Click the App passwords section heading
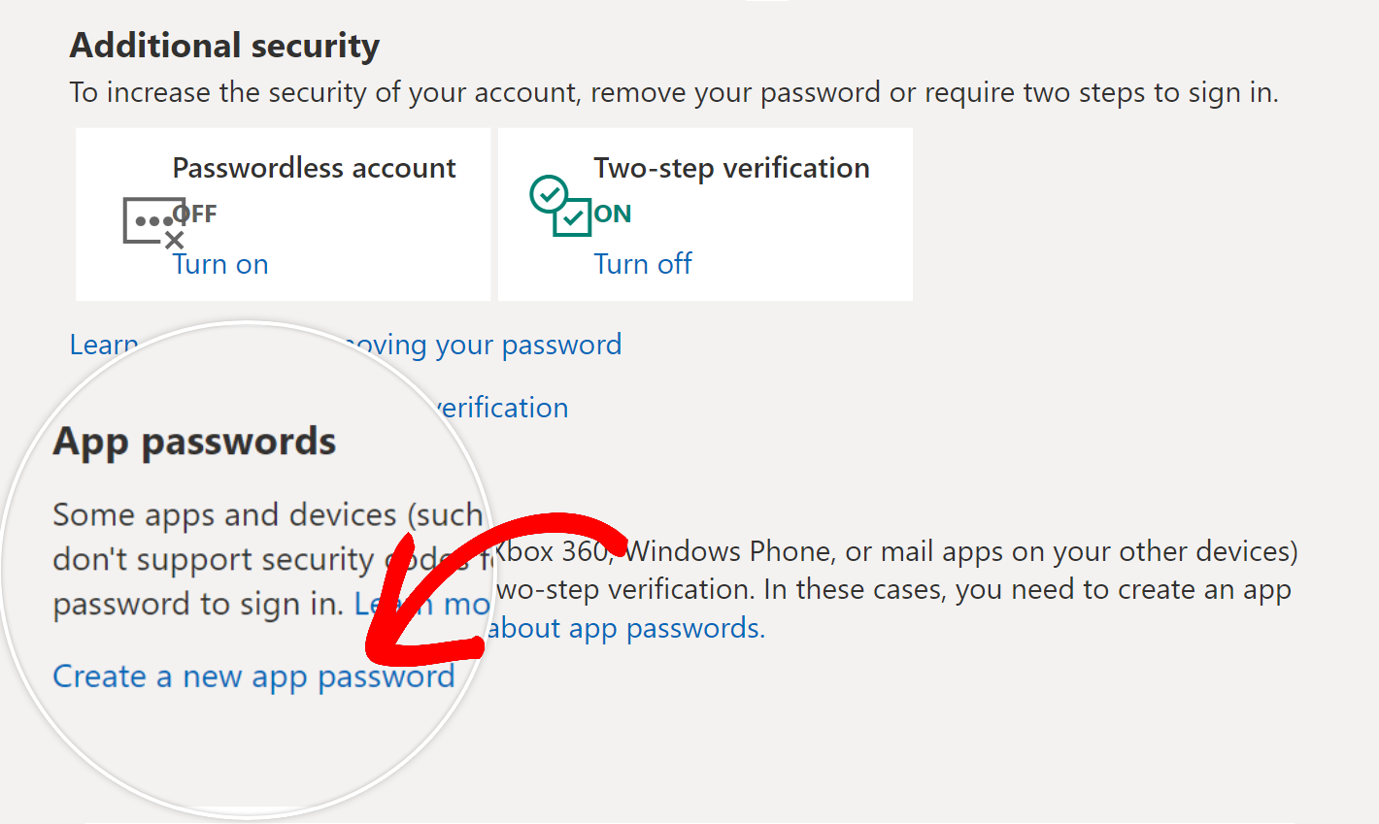The height and width of the screenshot is (824, 1379). pos(195,442)
